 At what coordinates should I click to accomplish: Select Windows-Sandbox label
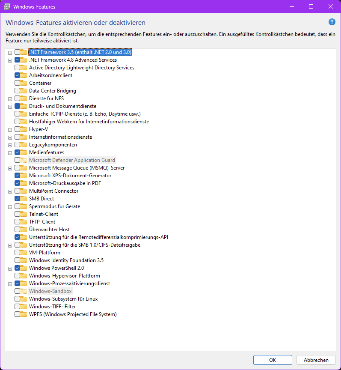pyautogui.click(x=50, y=291)
